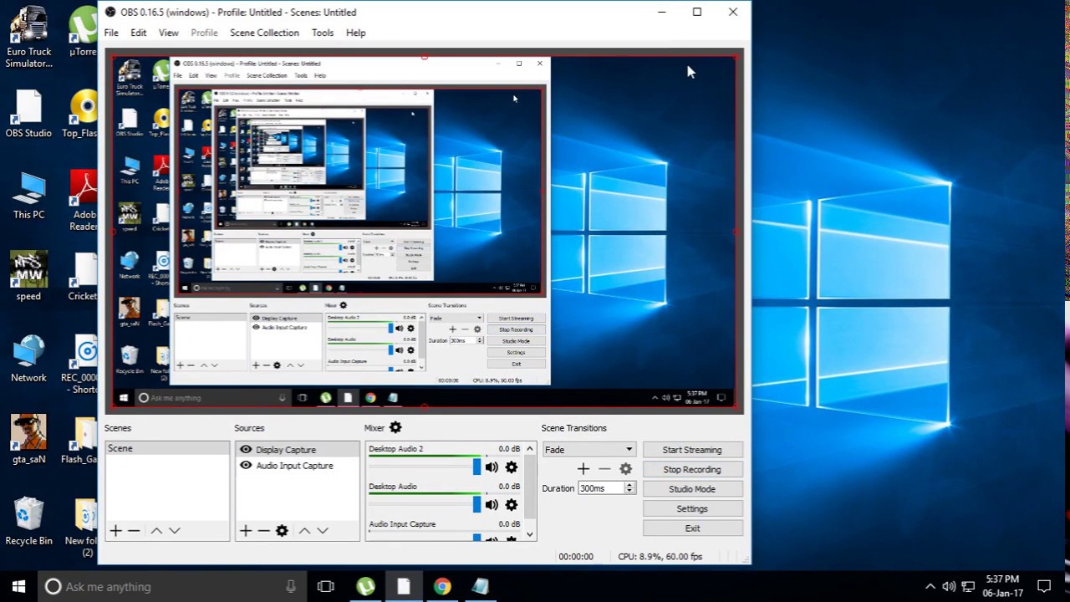Click the Ask me anything search box
Image resolution: width=1070 pixels, height=602 pixels.
[x=171, y=586]
